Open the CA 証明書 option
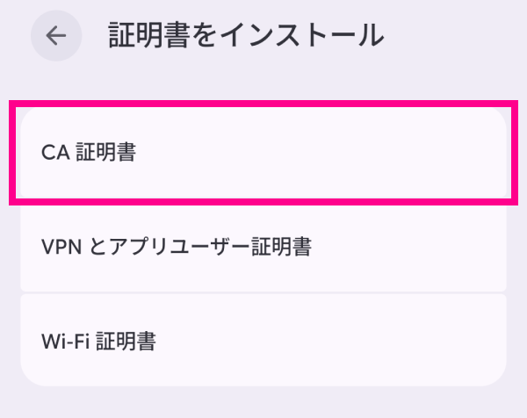 (x=263, y=153)
